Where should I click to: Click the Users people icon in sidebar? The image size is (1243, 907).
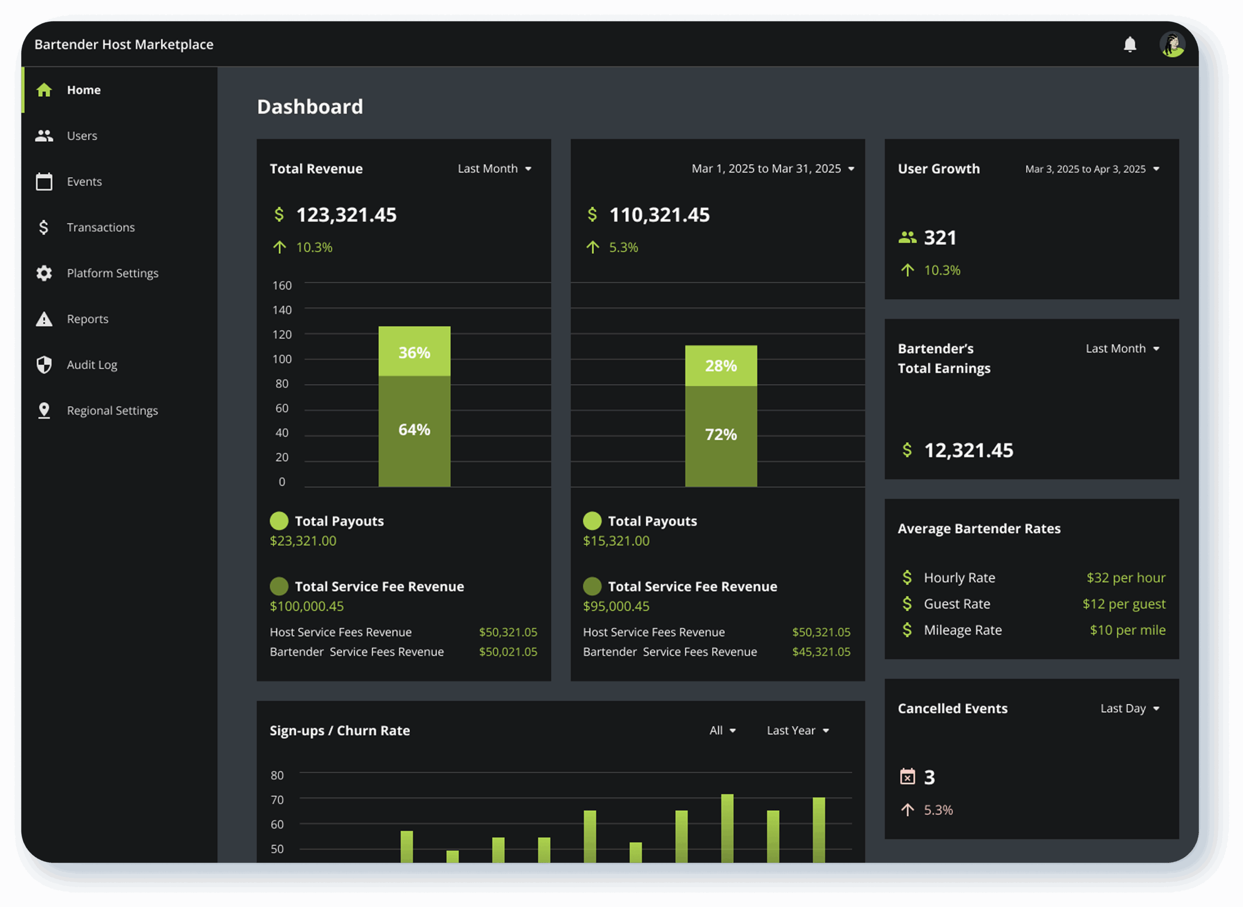coord(44,135)
